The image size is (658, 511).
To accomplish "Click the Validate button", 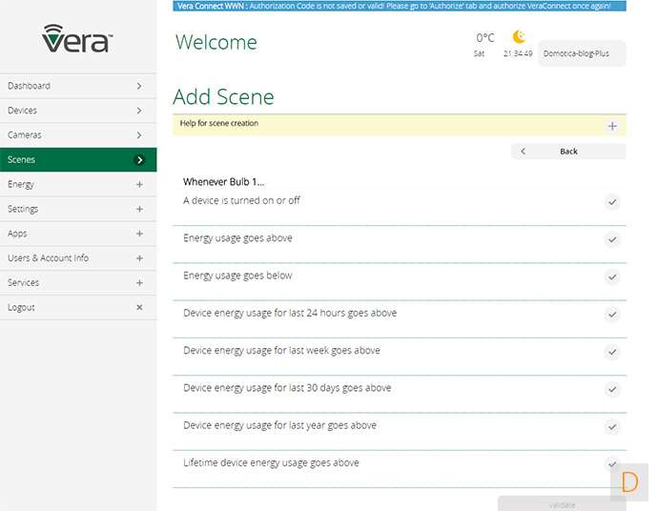I will [x=561, y=504].
